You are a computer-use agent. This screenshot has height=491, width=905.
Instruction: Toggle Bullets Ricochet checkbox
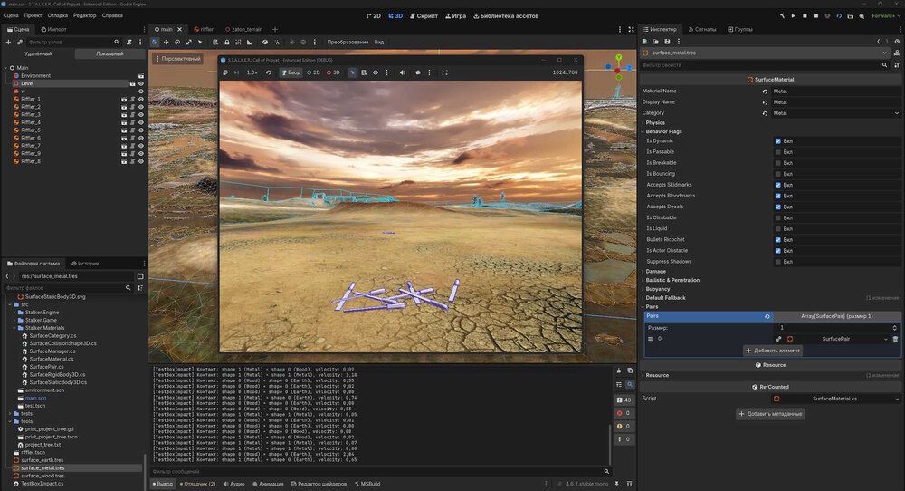click(x=778, y=240)
